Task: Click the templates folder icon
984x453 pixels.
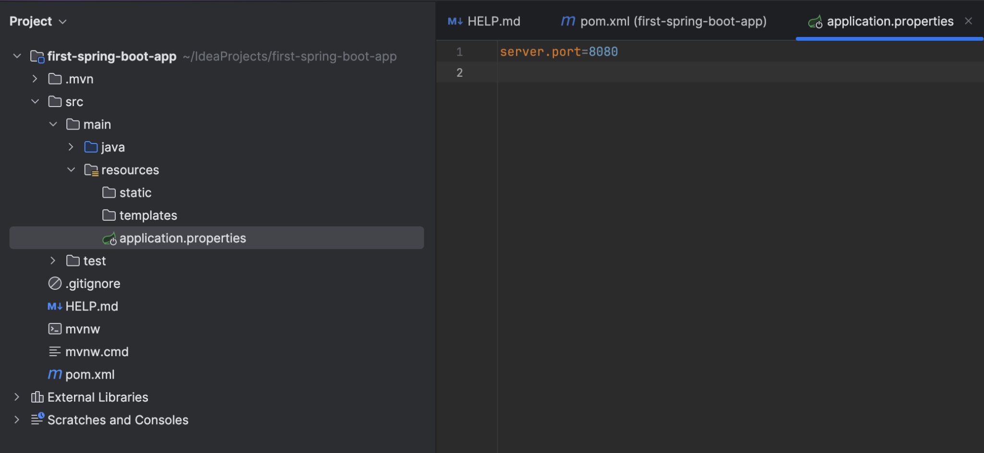Action: (109, 215)
